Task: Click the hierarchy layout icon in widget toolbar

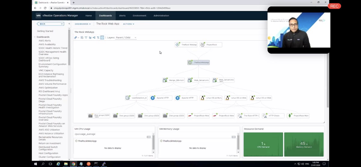Action: coord(90,38)
